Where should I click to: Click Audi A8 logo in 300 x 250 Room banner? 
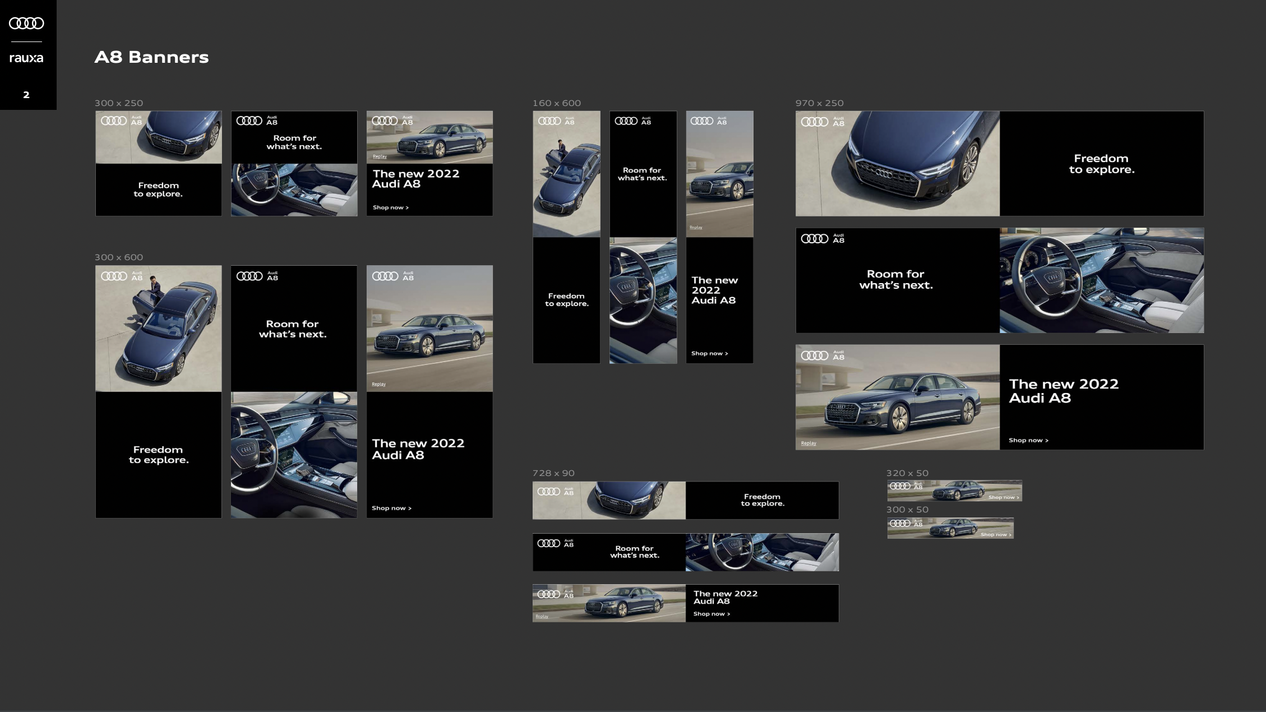pyautogui.click(x=257, y=121)
